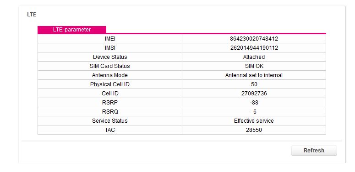
Task: Select the IMEI label cell
Action: coord(110,39)
